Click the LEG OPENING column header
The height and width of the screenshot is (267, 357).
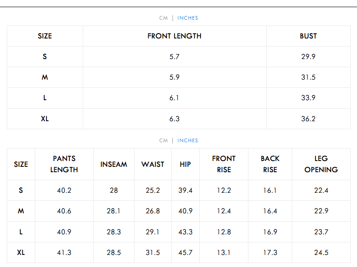pos(321,164)
